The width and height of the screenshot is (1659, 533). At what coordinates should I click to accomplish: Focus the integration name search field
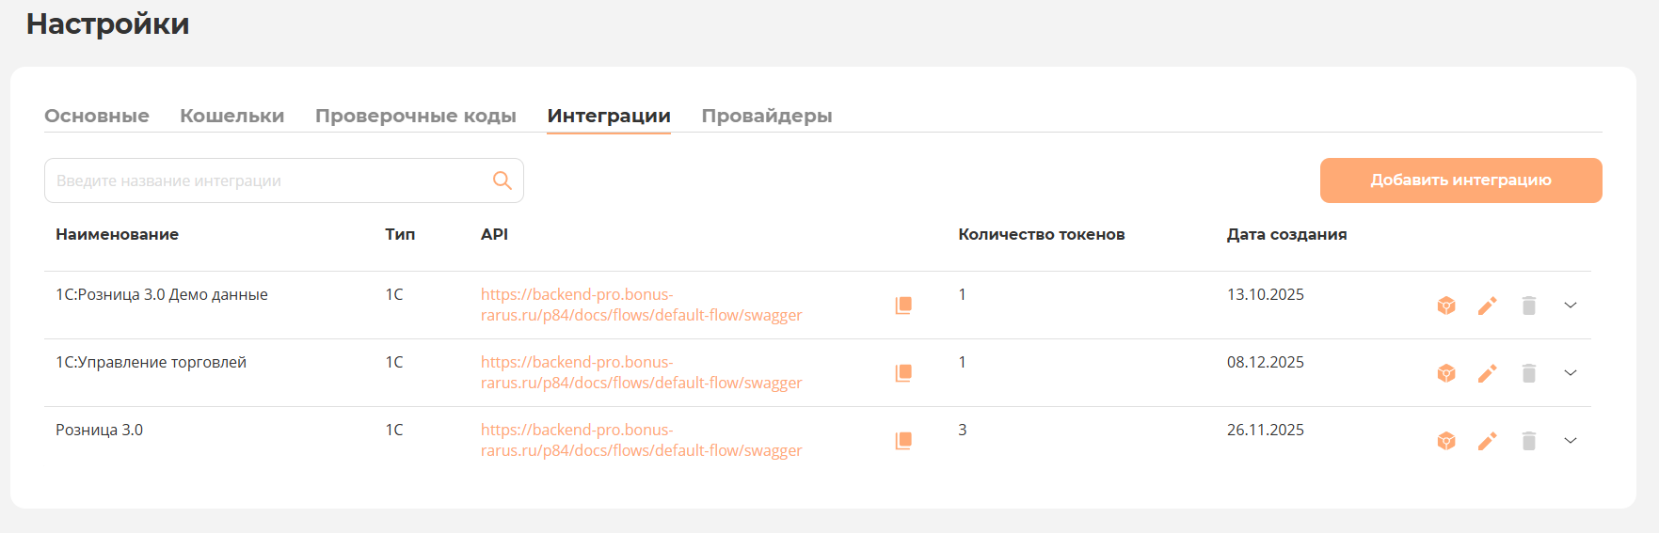[268, 180]
